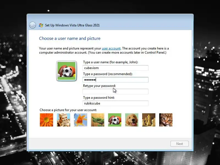The width and height of the screenshot is (220, 165).
Task: Click the 'Retype your password:' label
Action: (x=99, y=86)
